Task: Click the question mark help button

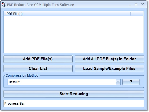Action: (x=131, y=82)
